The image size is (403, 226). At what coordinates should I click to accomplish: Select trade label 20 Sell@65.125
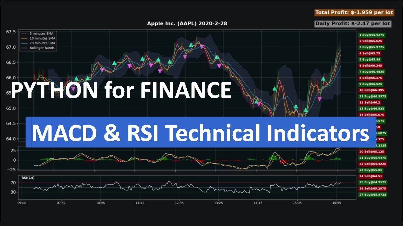tap(372, 152)
